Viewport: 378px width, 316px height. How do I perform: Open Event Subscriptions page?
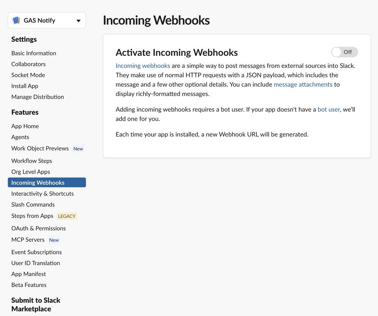pyautogui.click(x=37, y=252)
